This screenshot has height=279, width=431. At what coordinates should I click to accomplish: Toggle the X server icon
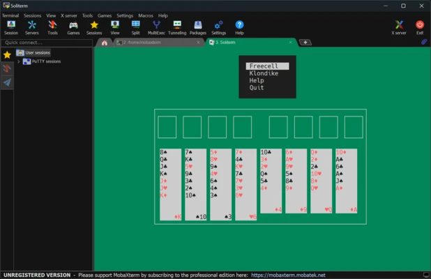click(x=399, y=28)
